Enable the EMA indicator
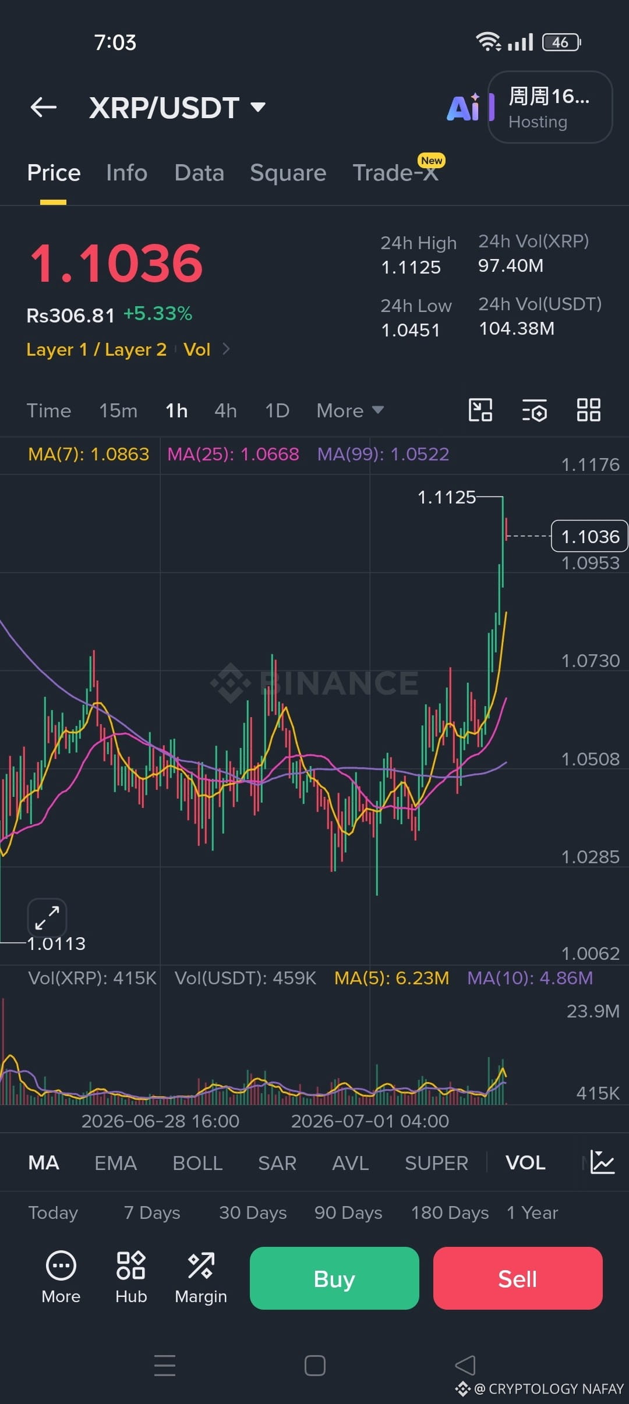Viewport: 629px width, 1404px height. click(x=116, y=1163)
